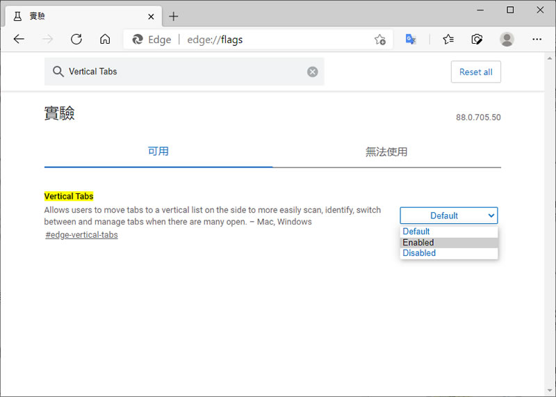The height and width of the screenshot is (397, 556).
Task: Open the #edge-vertical-tabs anchor link
Action: (81, 235)
